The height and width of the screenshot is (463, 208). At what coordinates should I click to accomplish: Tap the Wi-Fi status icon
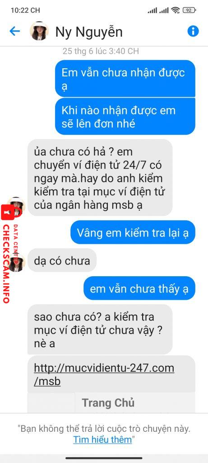tap(176, 10)
